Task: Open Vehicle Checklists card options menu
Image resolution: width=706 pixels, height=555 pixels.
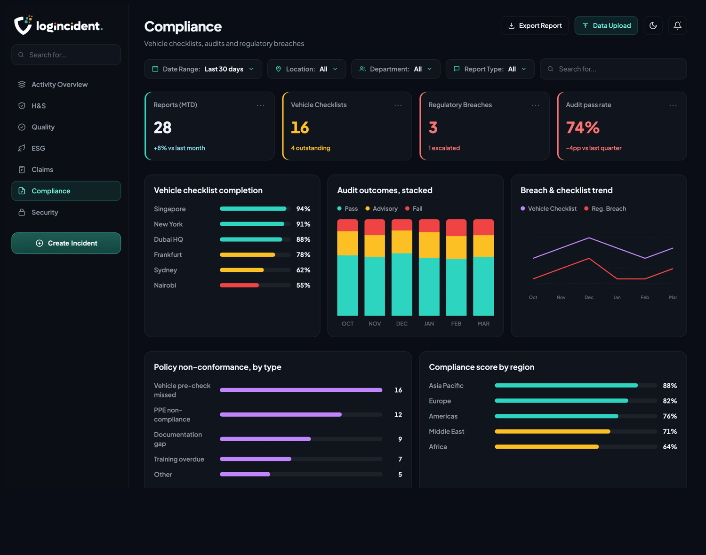Action: point(398,105)
